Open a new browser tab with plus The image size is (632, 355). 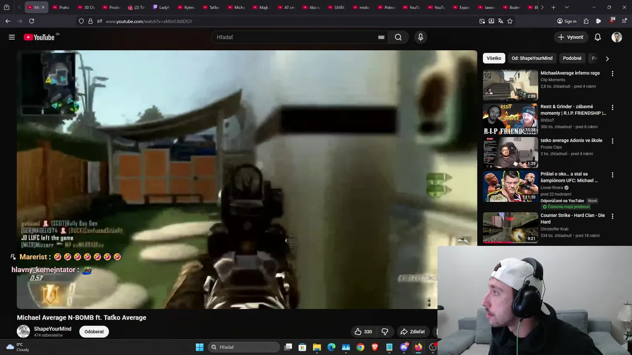(553, 7)
